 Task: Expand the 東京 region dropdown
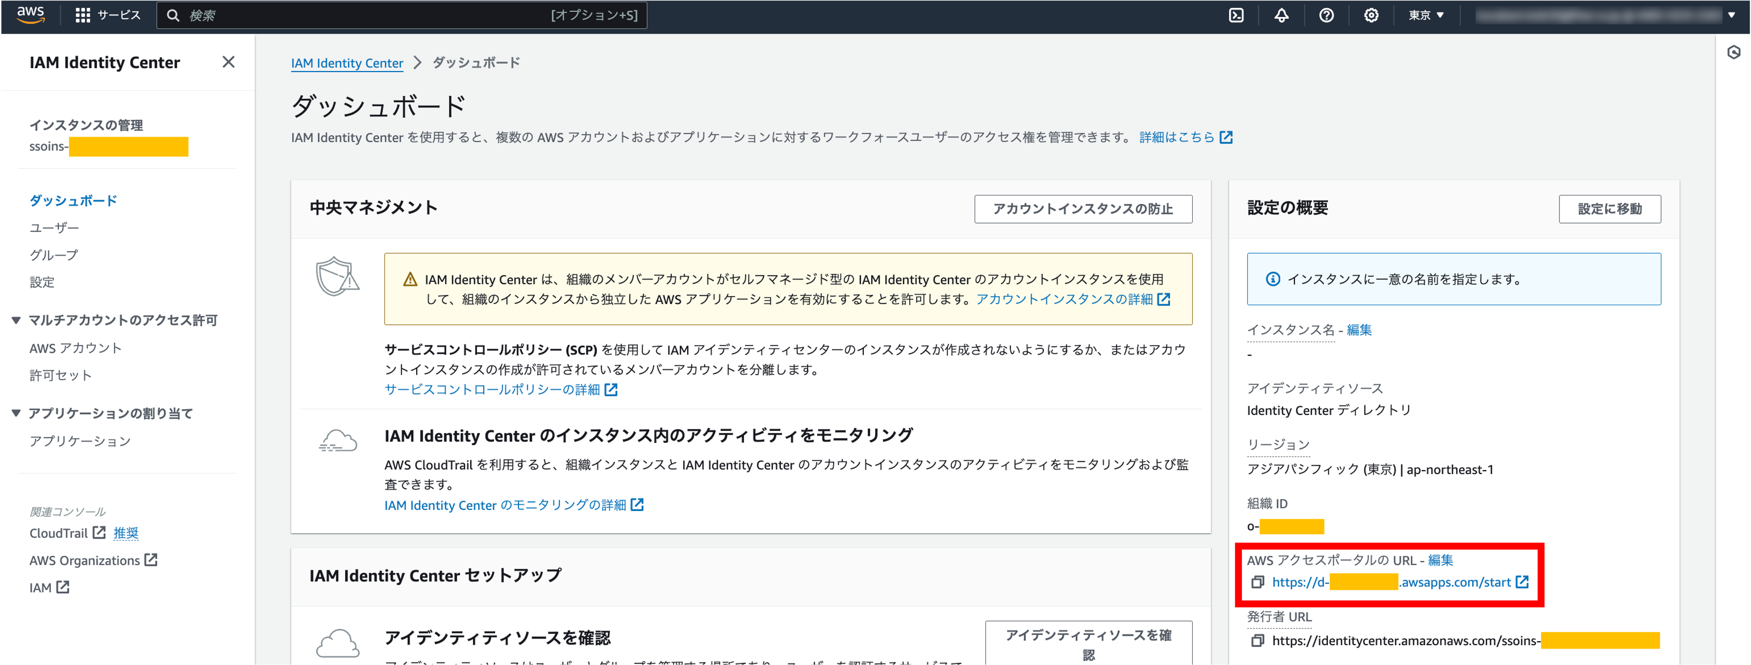pyautogui.click(x=1426, y=15)
